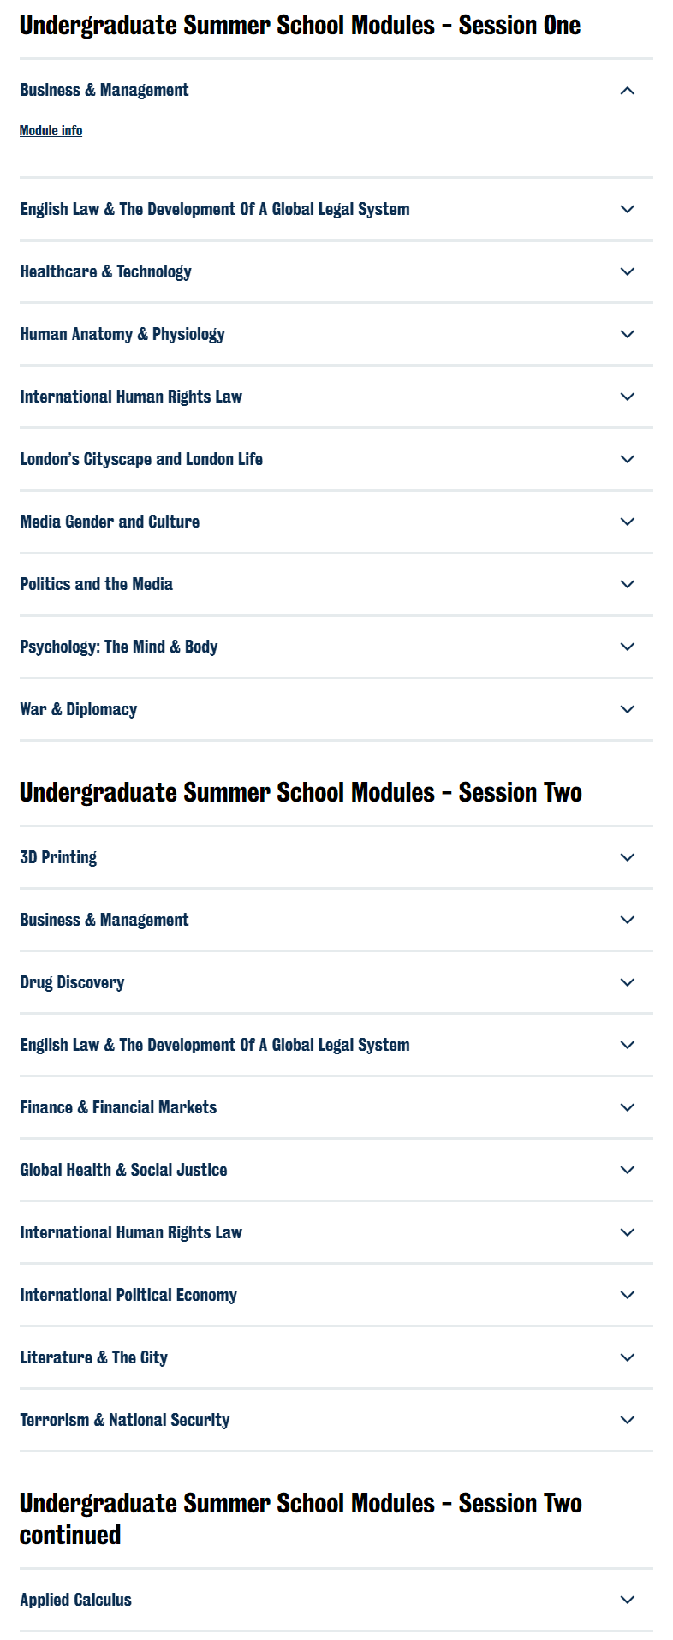Collapse the Session One Business & Management section
Viewport: 673px width, 1640px height.
click(627, 91)
